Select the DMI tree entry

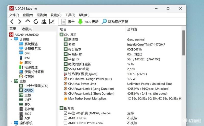[24, 53]
